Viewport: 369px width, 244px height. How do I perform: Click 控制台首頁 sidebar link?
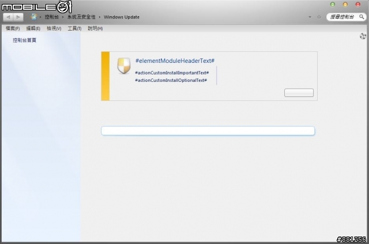click(24, 40)
